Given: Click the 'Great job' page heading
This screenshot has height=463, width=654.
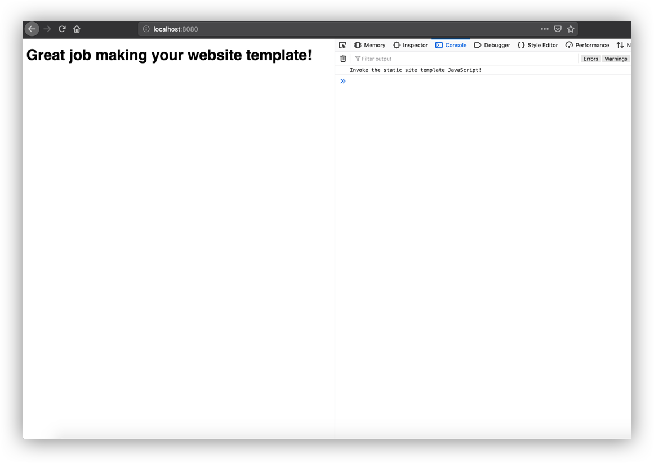Looking at the screenshot, I should pos(169,55).
